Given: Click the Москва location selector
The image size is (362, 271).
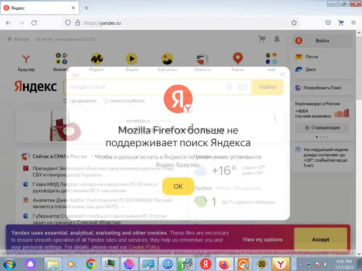Looking at the screenshot, I should pos(18,39).
